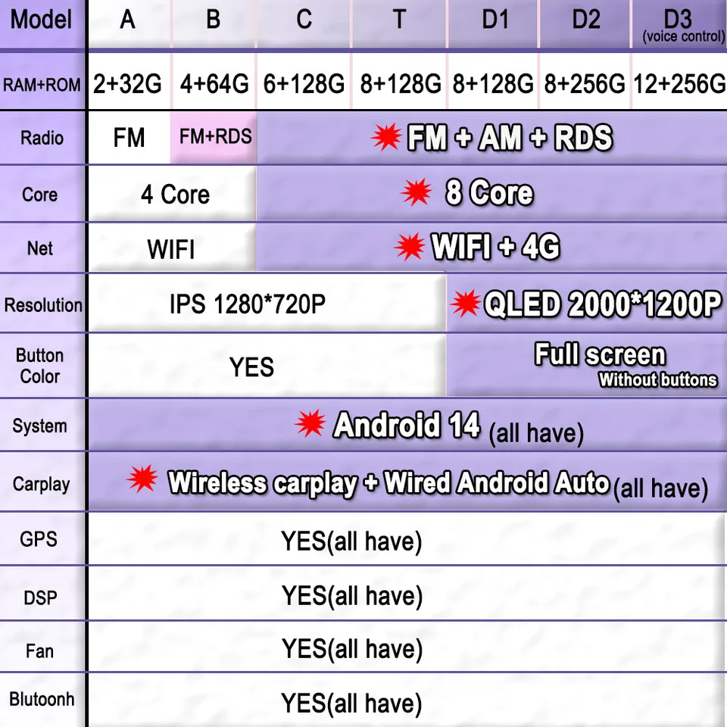Click the Blutoonh row label
Screen dimensions: 727x727
(42, 699)
